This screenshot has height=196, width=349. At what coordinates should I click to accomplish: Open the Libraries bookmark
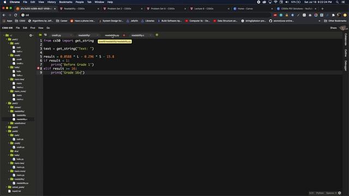(x=148, y=21)
